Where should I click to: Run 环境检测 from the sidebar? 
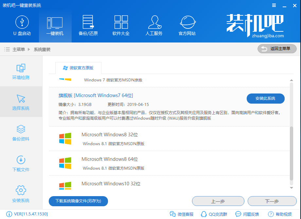coord(21,71)
